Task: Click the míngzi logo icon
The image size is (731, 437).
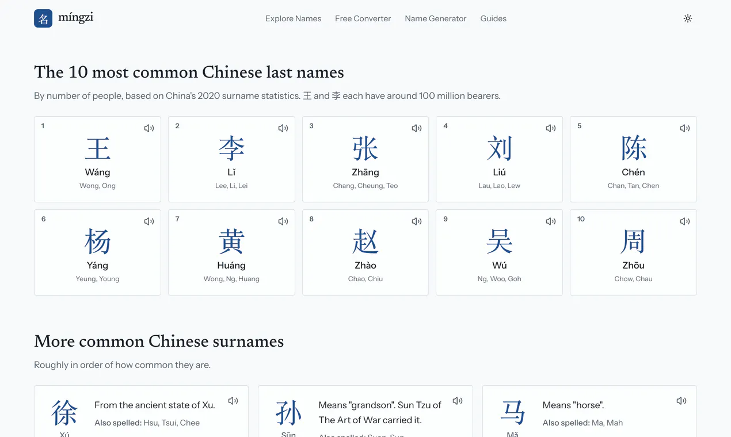Action: pos(43,18)
